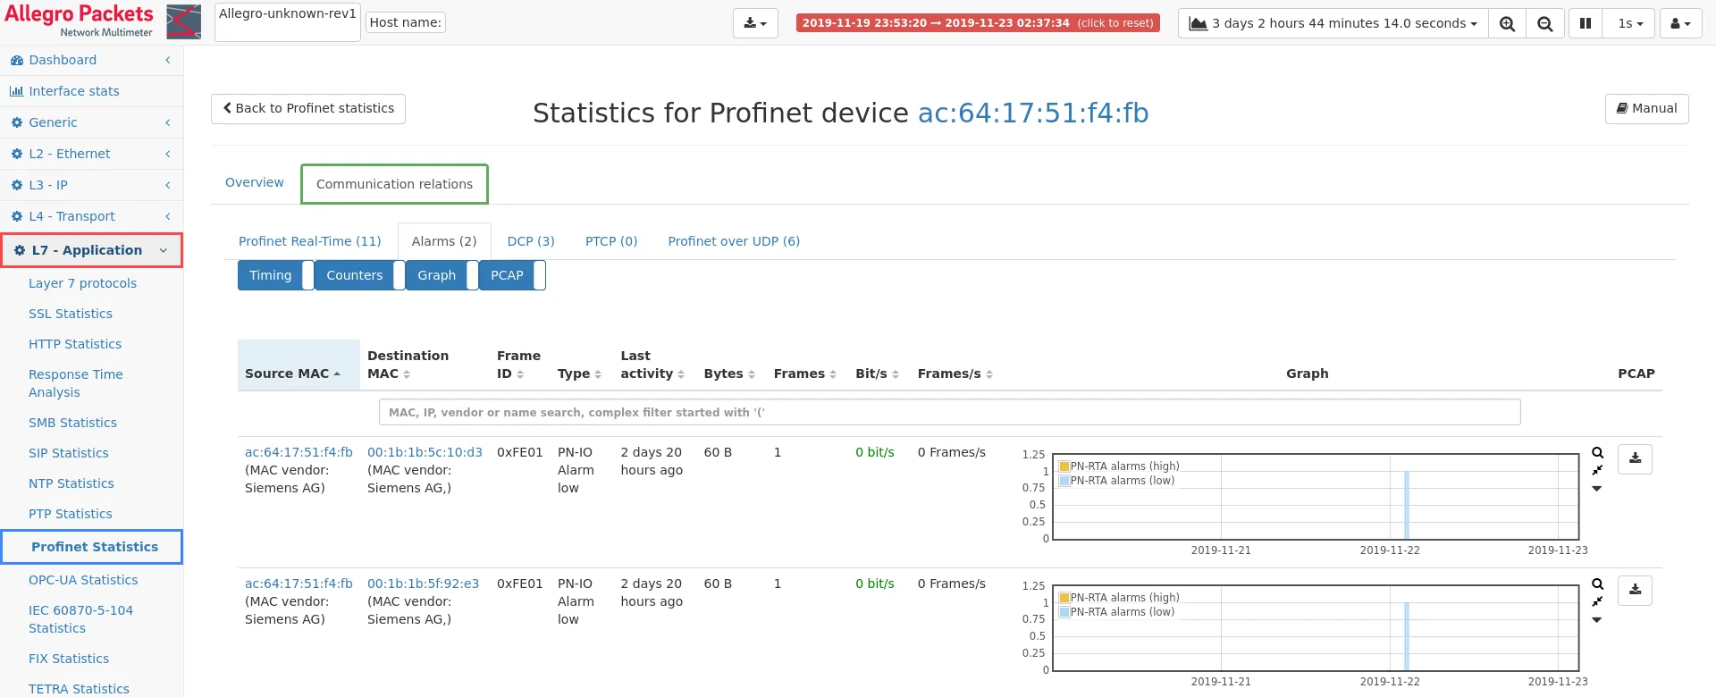This screenshot has width=1716, height=697.
Task: Toggle the Counters column switch
Action: tap(400, 275)
